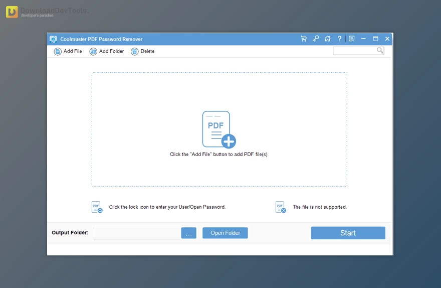Click the Coolmuster app logo in title bar
This screenshot has height=288, width=441.
click(53, 39)
